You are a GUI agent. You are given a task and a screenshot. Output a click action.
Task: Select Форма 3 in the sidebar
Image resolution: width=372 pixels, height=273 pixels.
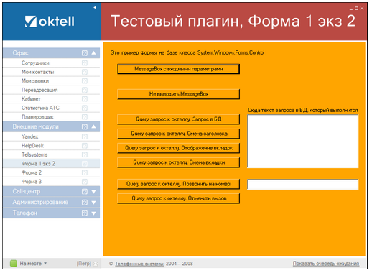click(x=52, y=182)
